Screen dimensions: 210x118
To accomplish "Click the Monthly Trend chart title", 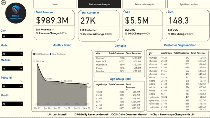I will click(62, 45).
